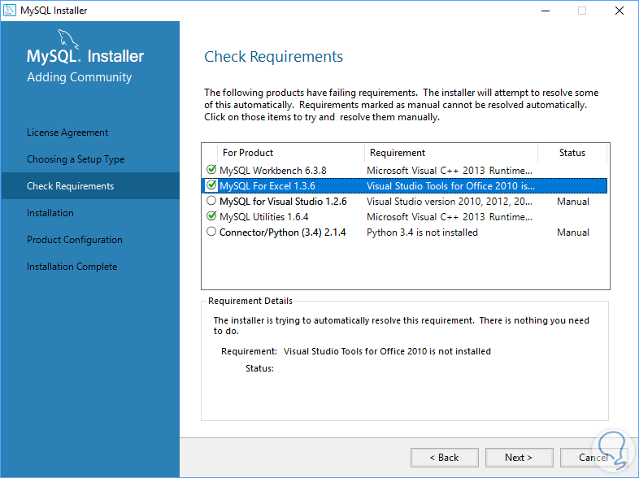Click 'Visual Studio Tools for Office 2010 is...' cell

point(450,186)
